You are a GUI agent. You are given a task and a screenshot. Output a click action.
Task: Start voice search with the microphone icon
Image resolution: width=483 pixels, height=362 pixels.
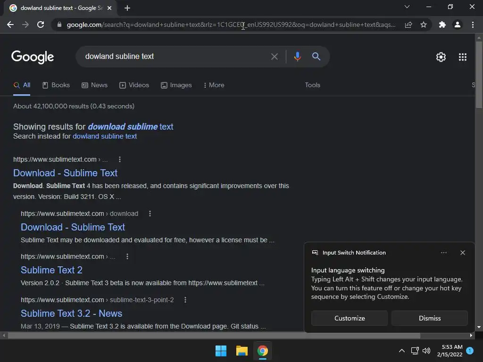(297, 57)
